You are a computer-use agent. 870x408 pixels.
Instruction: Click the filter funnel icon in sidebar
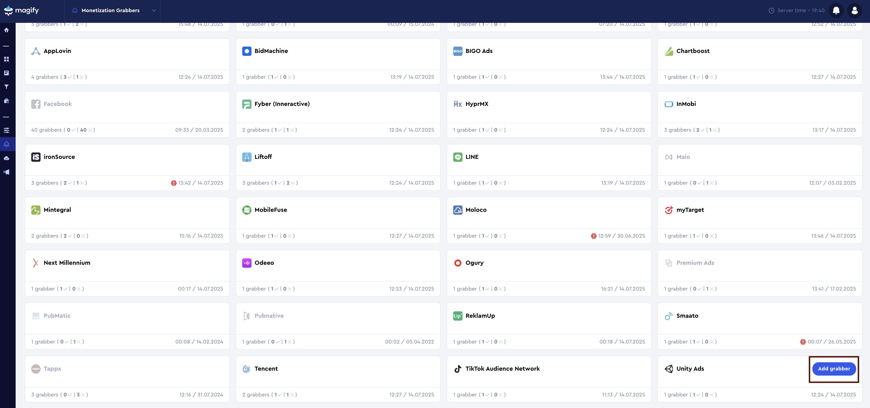pyautogui.click(x=6, y=87)
